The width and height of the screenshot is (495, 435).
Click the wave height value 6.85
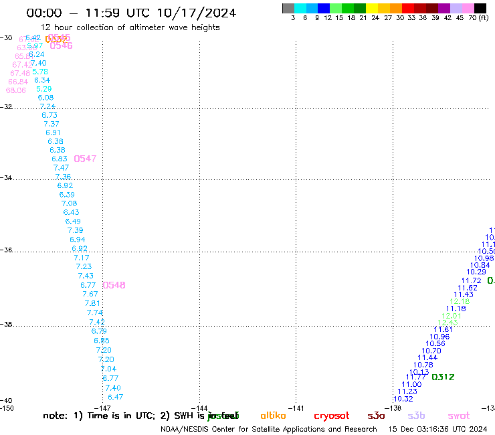click(101, 341)
